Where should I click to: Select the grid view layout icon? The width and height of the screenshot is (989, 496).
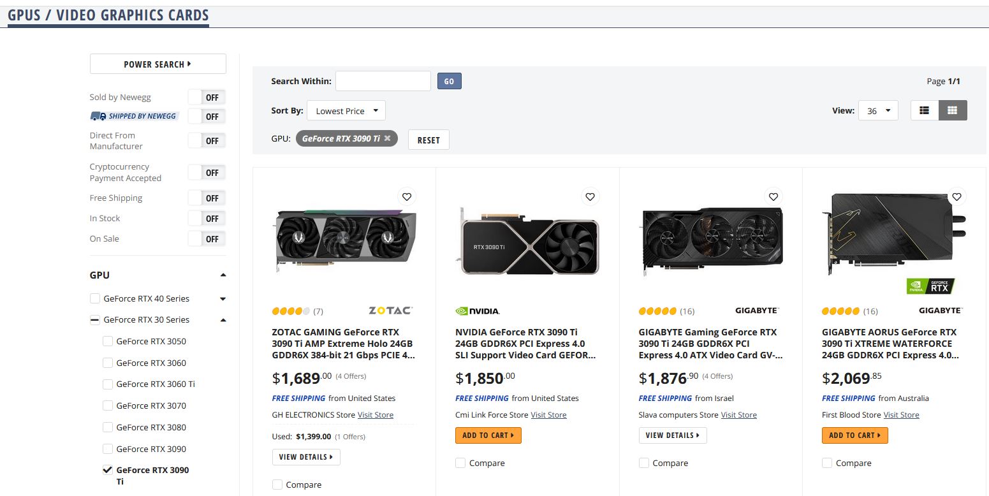coord(952,110)
